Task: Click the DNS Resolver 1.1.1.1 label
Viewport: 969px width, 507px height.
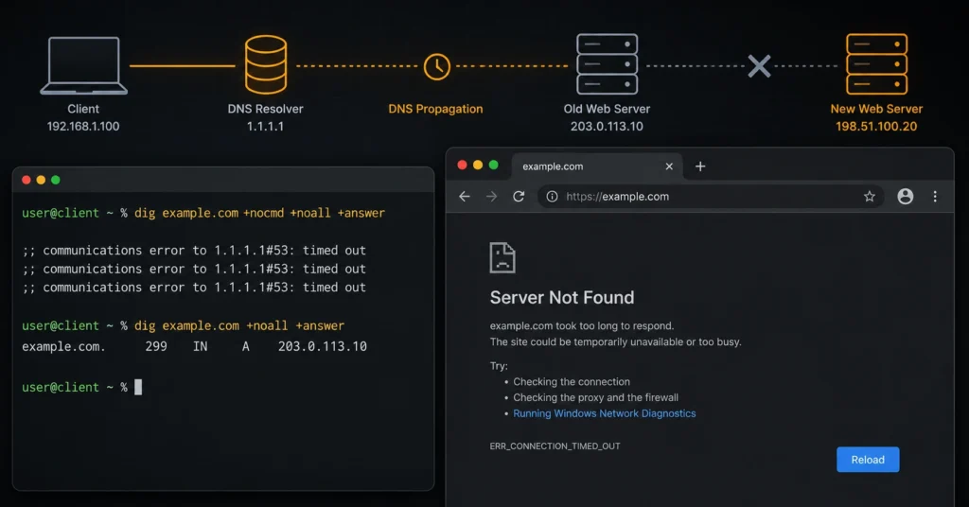Action: (266, 117)
